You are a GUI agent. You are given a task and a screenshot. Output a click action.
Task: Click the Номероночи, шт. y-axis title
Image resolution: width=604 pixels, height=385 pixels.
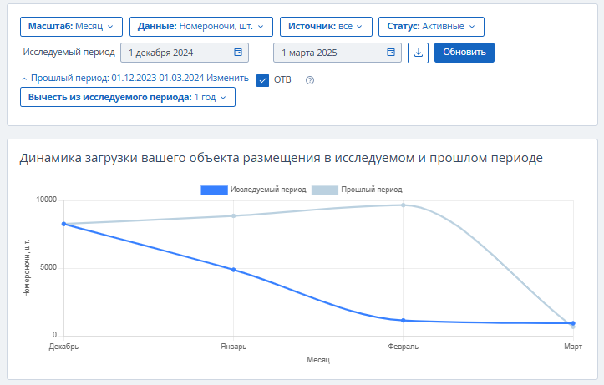27,268
